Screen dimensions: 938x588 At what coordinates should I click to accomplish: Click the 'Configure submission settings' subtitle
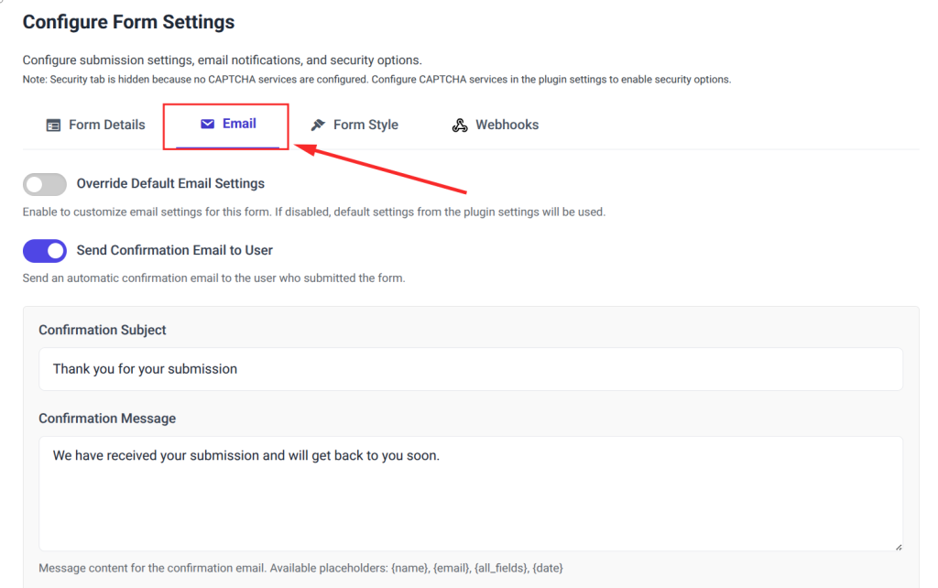pos(222,60)
